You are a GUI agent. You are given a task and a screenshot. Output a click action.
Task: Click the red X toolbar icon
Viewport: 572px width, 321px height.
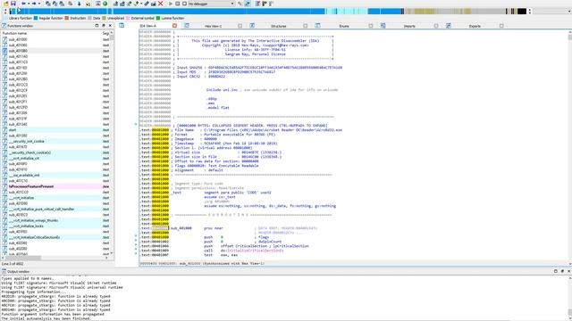160,4
